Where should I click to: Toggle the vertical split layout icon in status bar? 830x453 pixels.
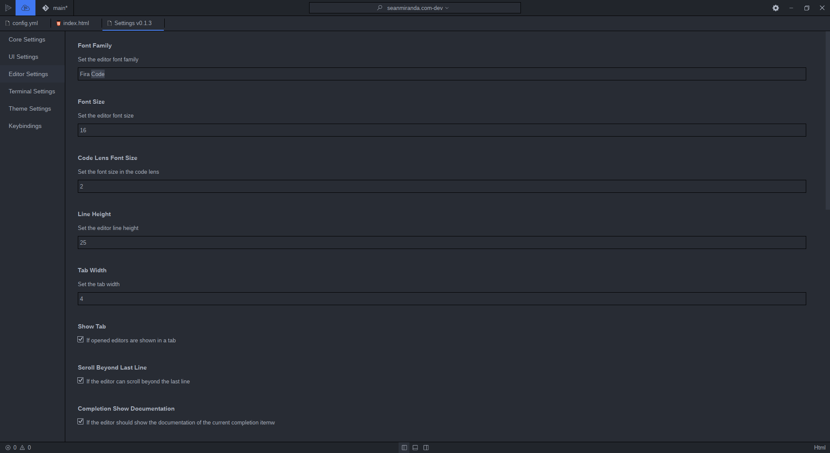point(404,447)
